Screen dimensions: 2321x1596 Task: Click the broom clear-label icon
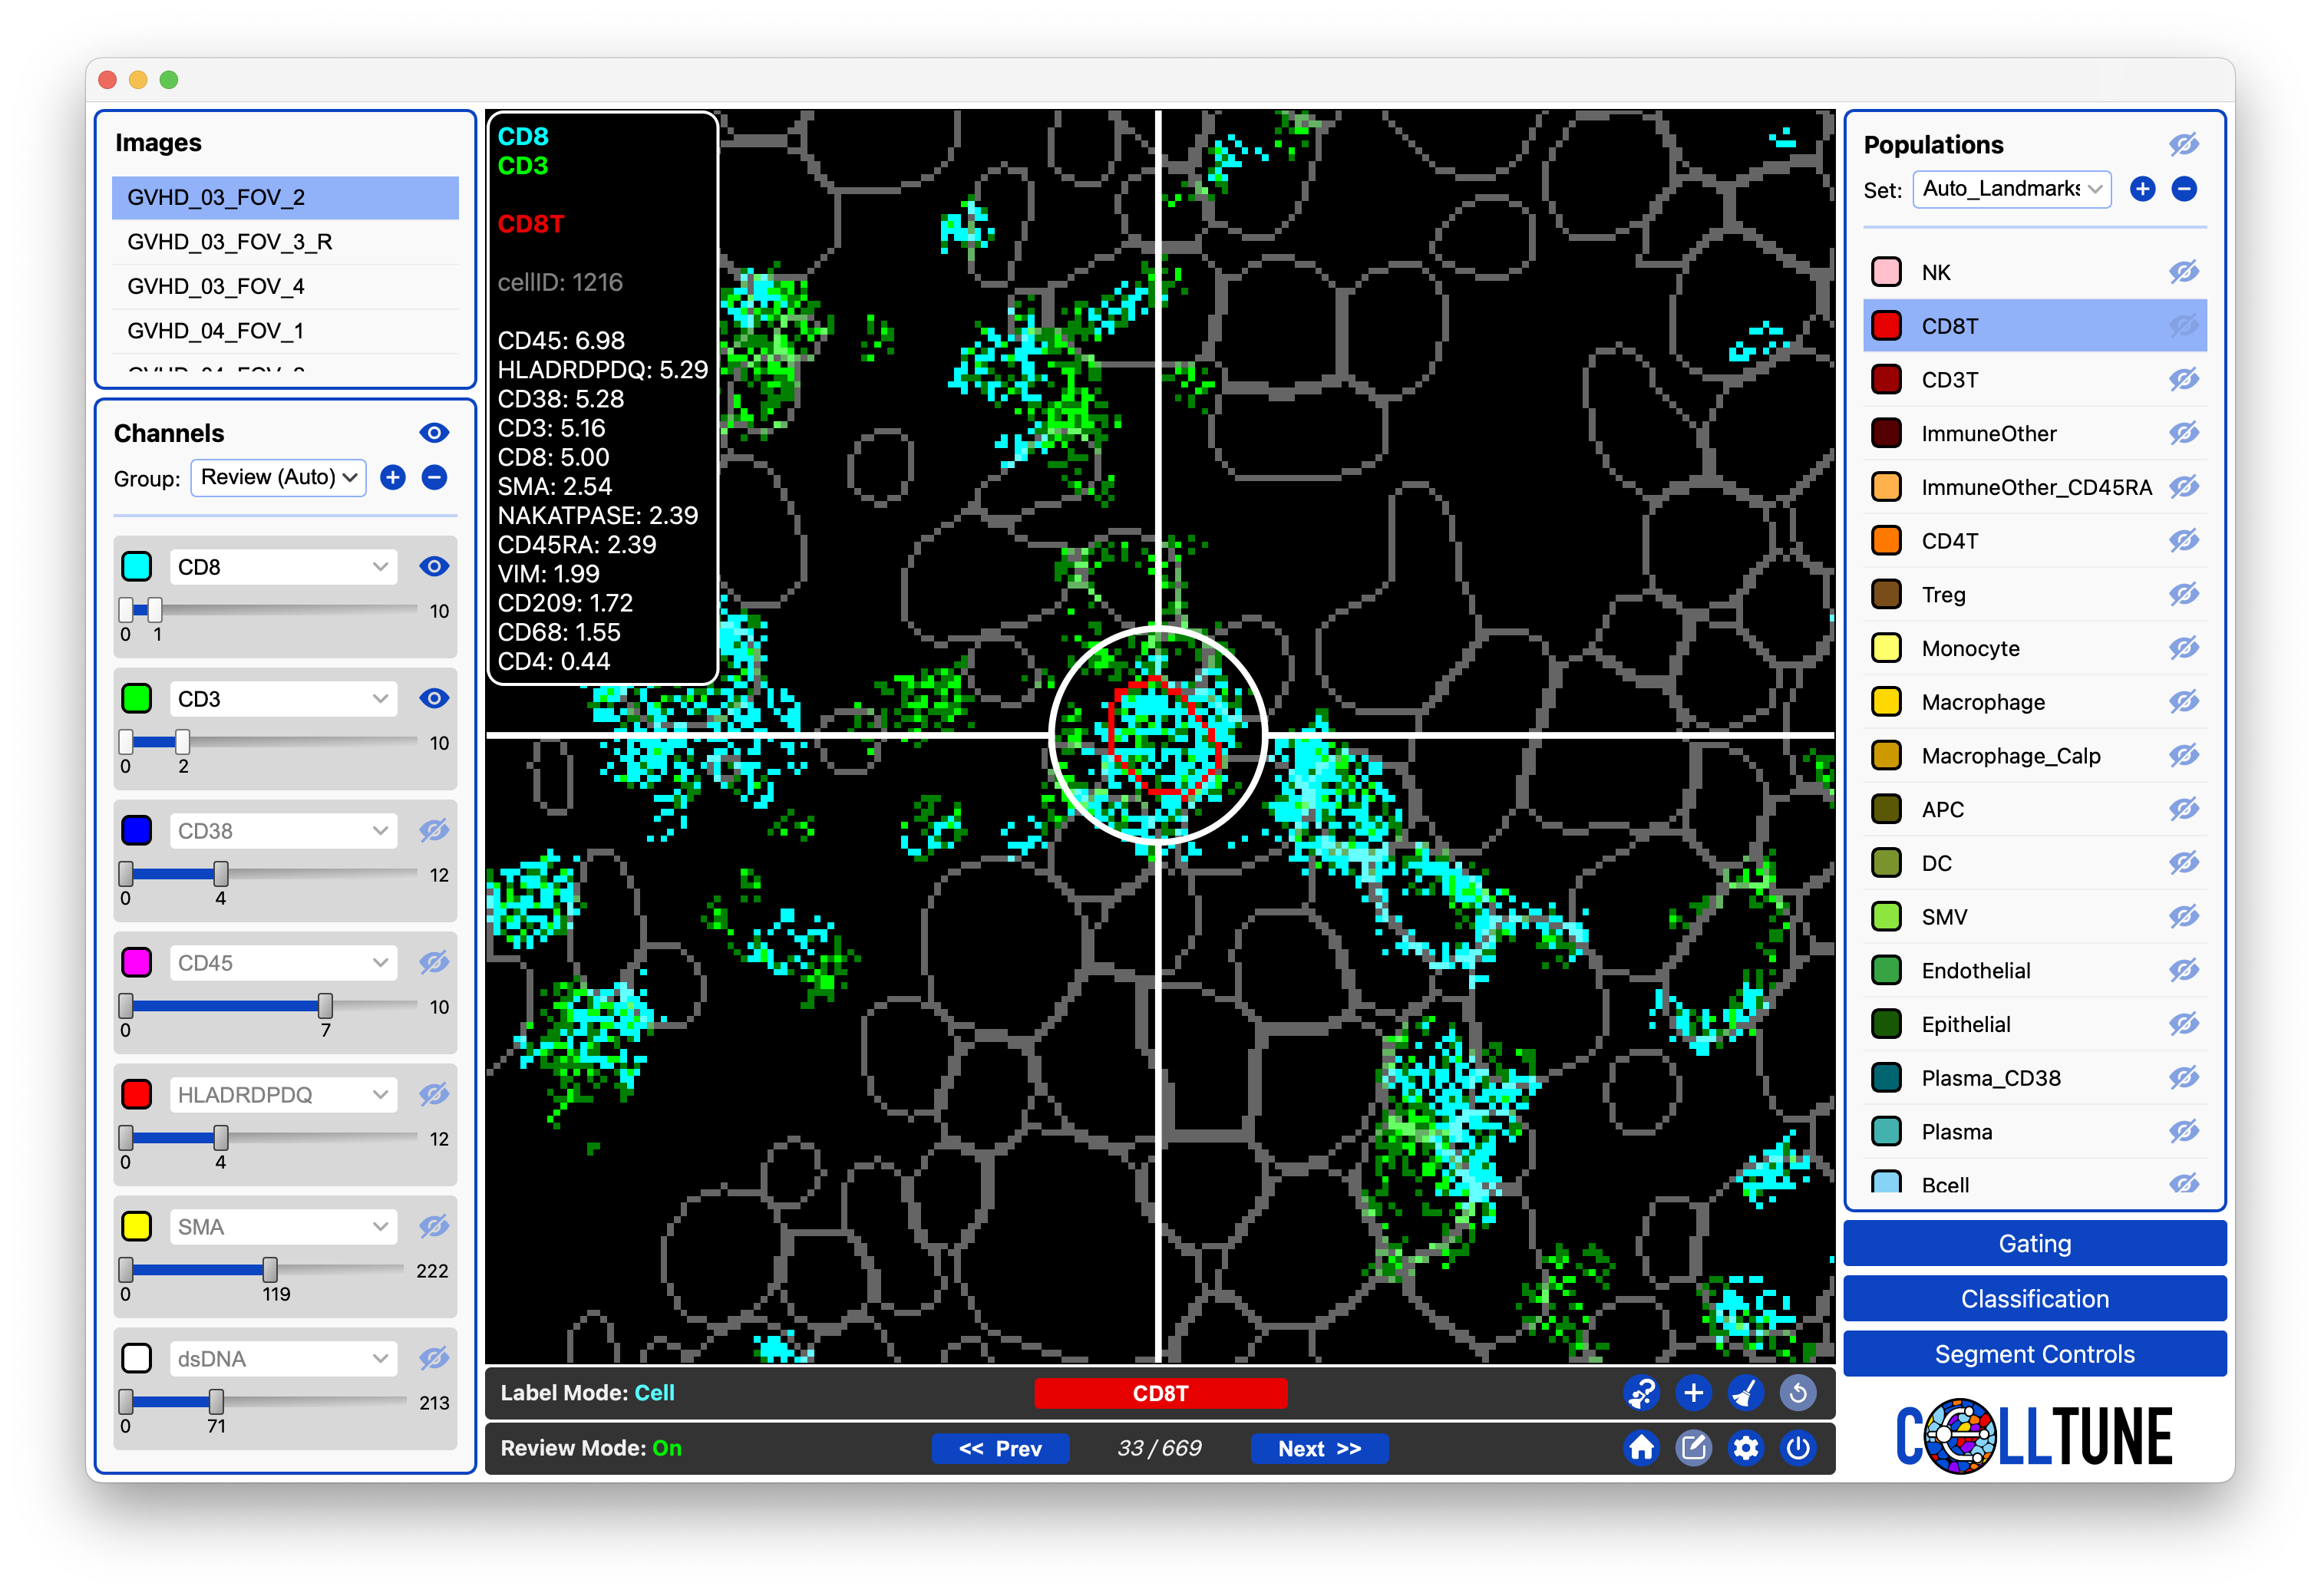(x=1745, y=1392)
